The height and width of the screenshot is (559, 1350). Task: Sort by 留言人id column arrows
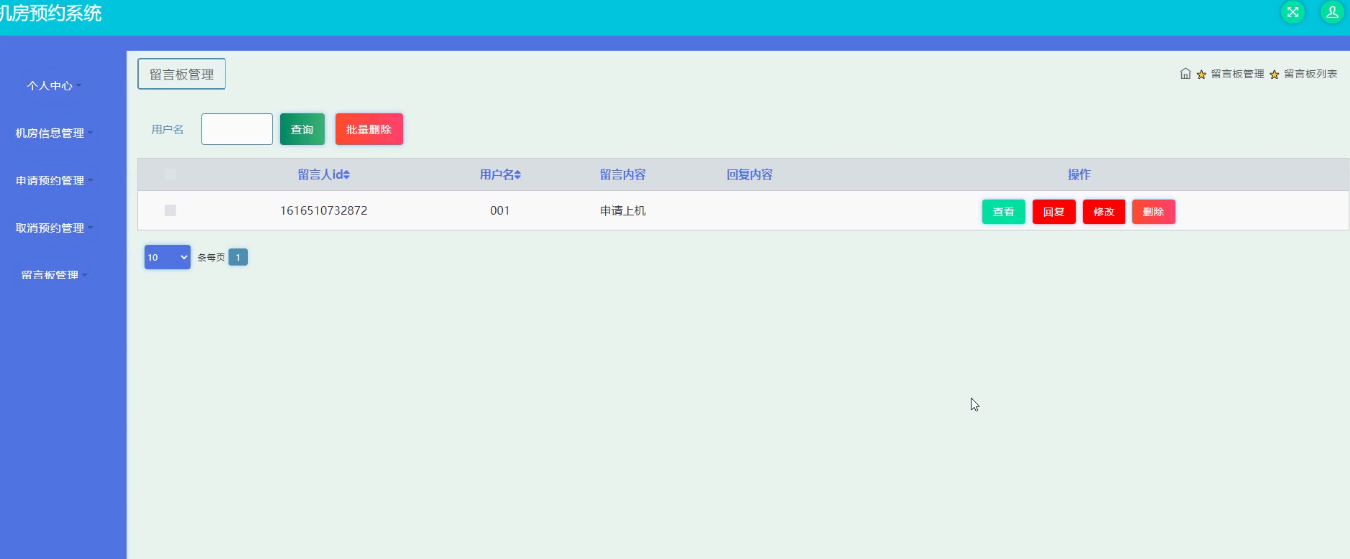346,175
